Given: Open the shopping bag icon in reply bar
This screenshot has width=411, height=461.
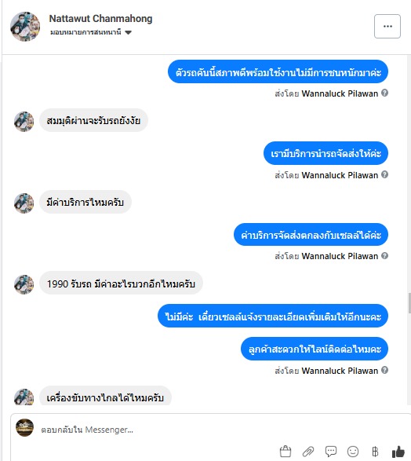Looking at the screenshot, I should coord(286,452).
